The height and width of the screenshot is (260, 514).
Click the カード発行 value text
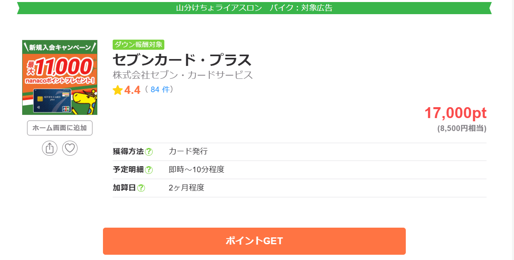[188, 152]
